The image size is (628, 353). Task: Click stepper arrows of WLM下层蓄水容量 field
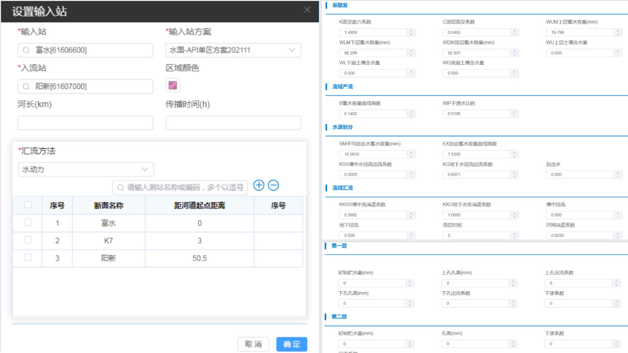[x=411, y=53]
